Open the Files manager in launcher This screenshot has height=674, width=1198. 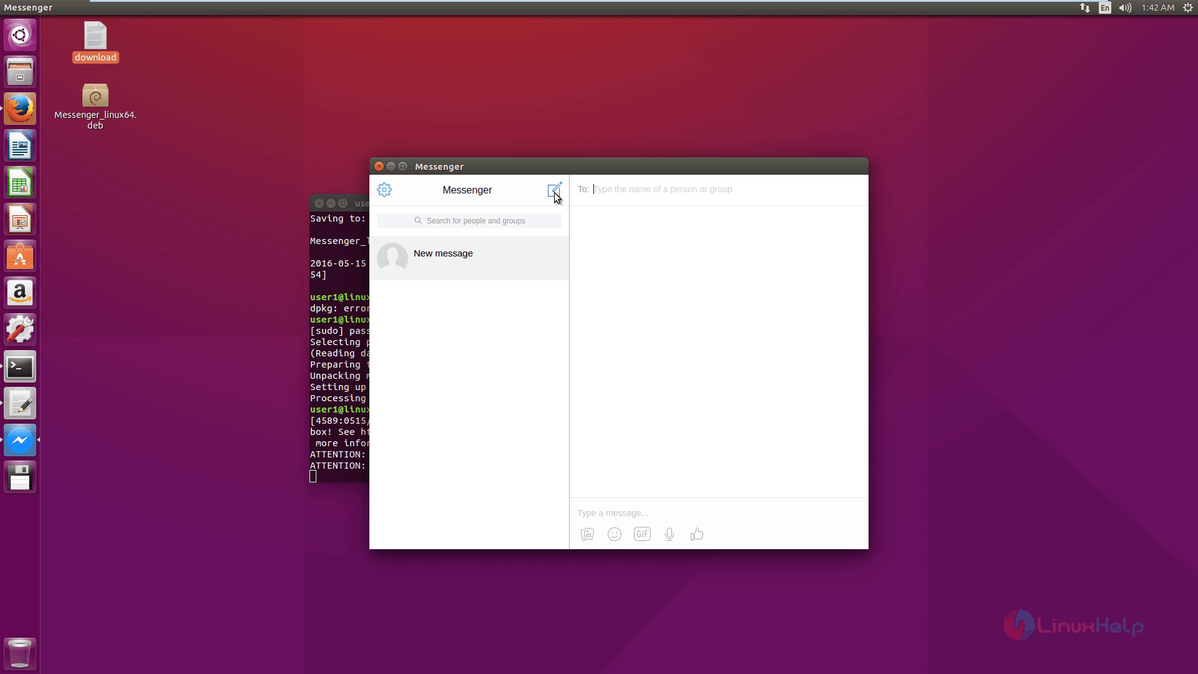click(20, 72)
